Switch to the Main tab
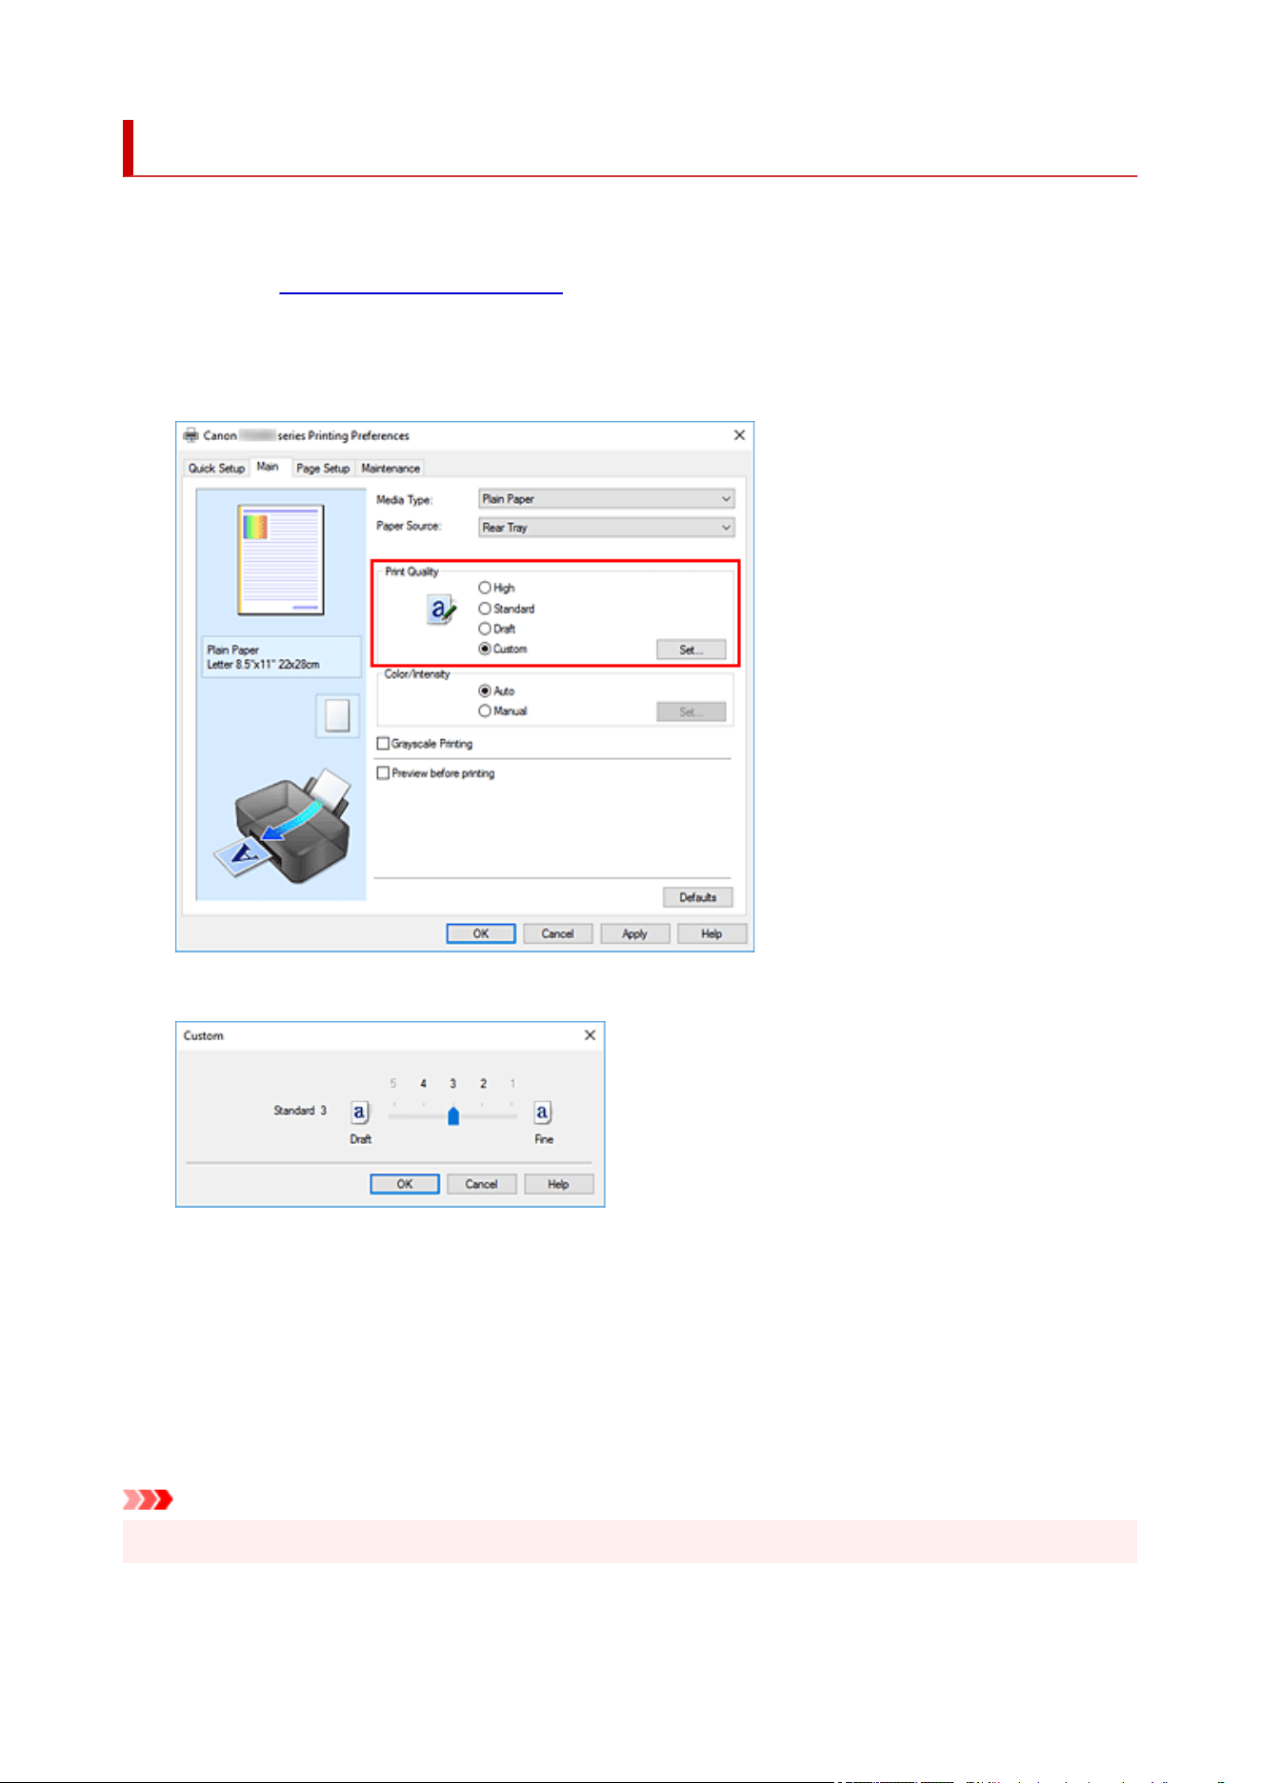1261x1783 pixels. coord(268,467)
